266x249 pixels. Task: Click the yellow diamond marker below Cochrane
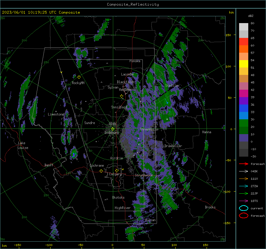(x=101, y=171)
